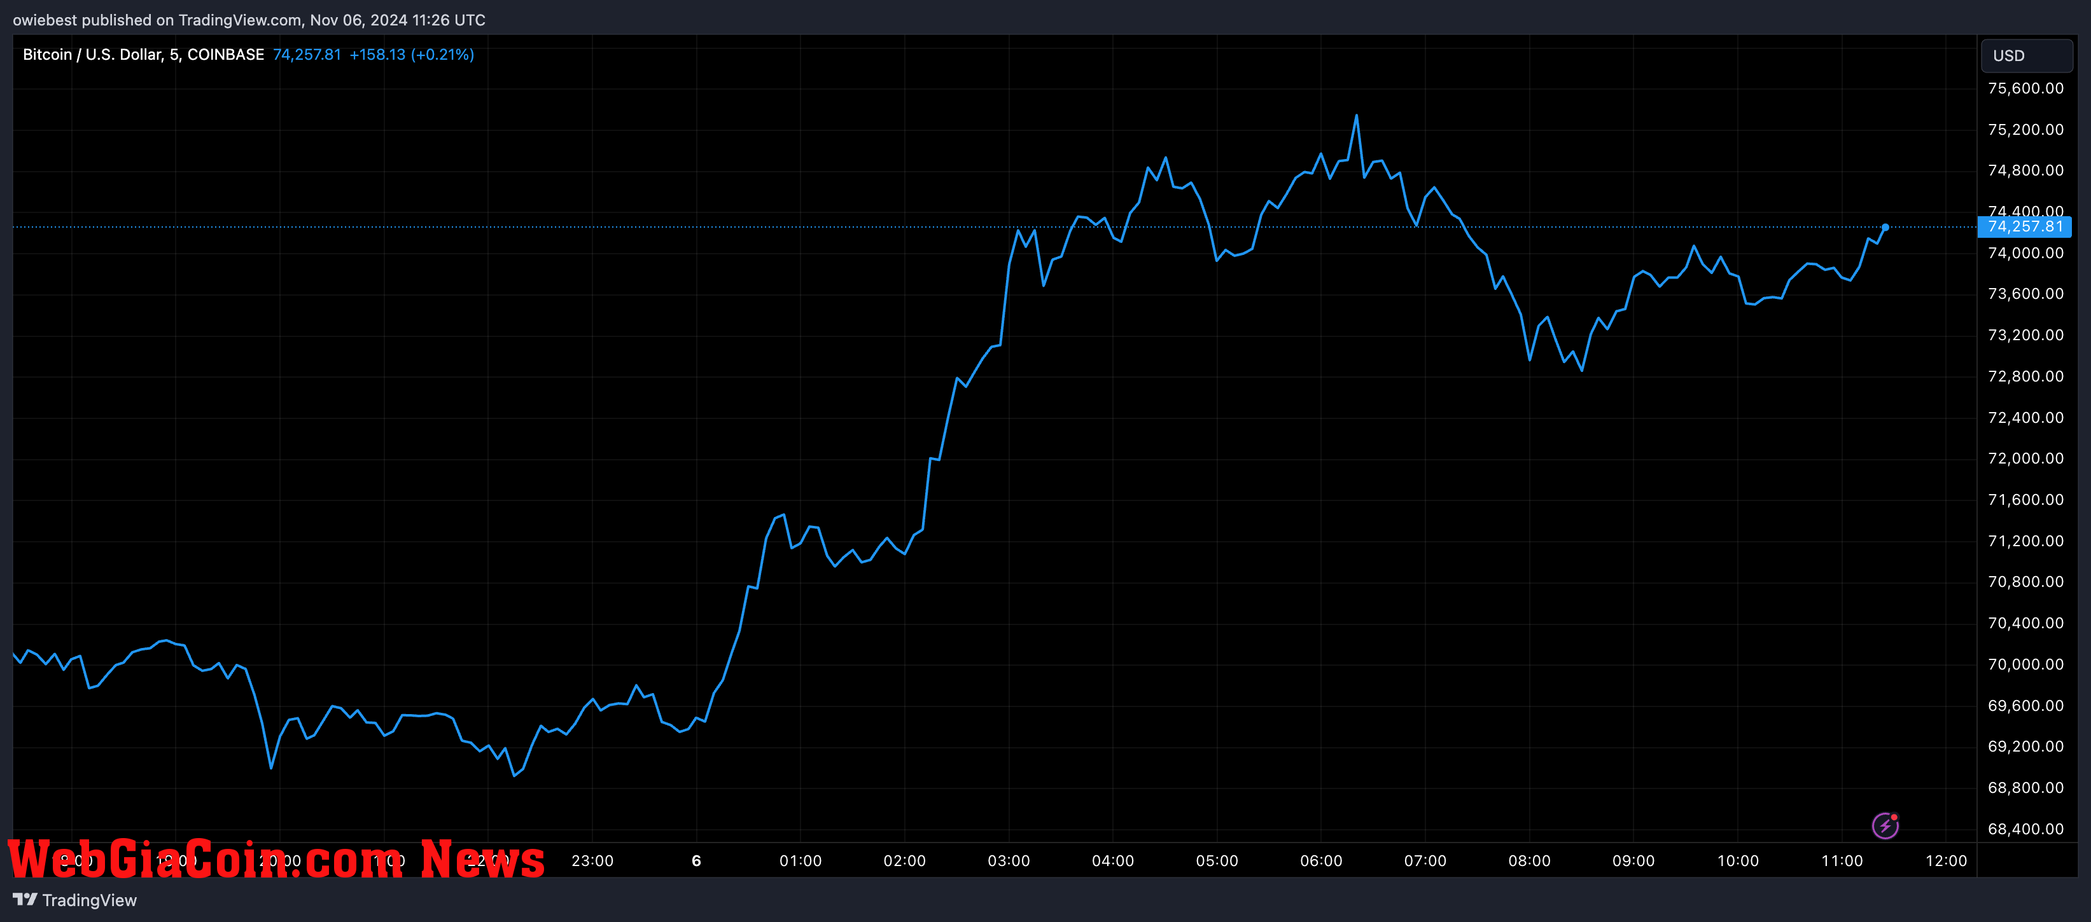Click the Bitcoin / U.S. Dollar symbol title
The image size is (2091, 922).
[143, 54]
